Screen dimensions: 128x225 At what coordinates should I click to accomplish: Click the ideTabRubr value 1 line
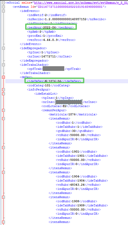coord(79,127)
